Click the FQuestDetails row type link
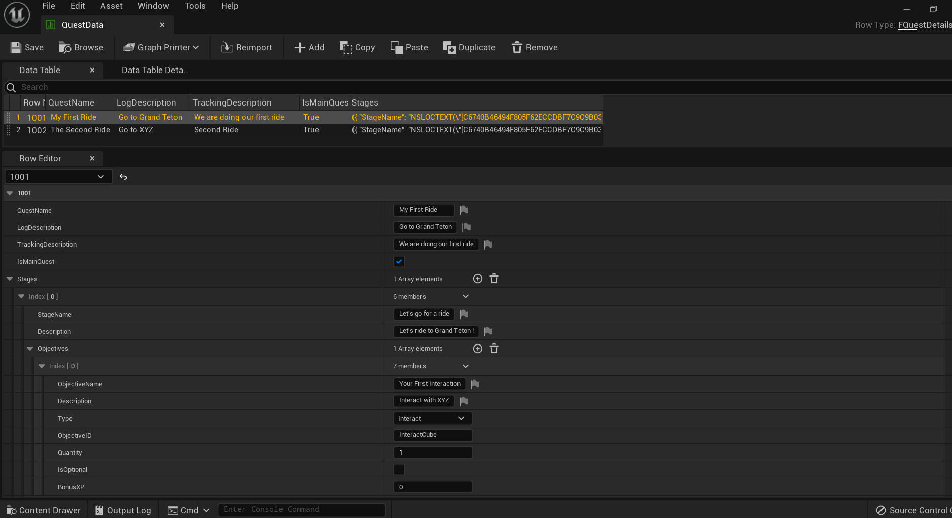This screenshot has width=952, height=518. [x=924, y=25]
